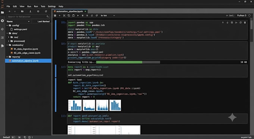Click the upload files icon
The image size is (254, 139).
[30, 11]
